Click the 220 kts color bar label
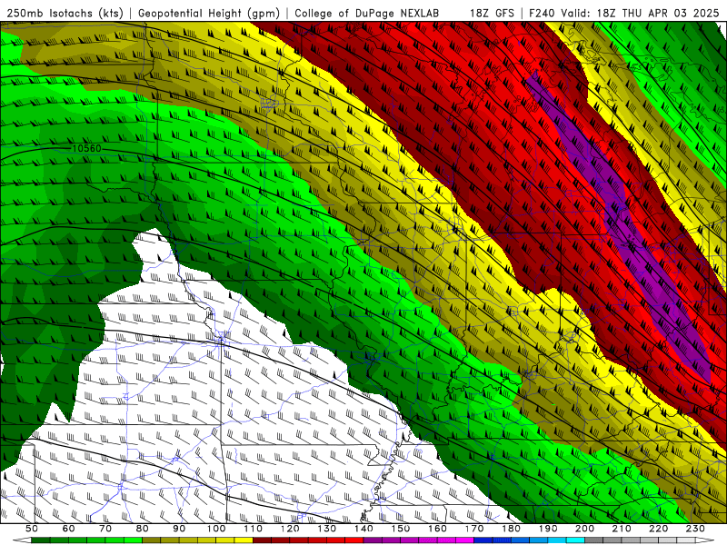 tap(658, 529)
